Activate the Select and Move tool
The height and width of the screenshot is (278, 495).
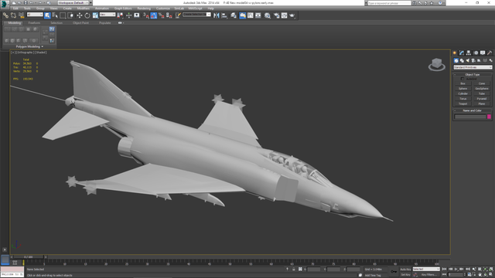(x=79, y=15)
